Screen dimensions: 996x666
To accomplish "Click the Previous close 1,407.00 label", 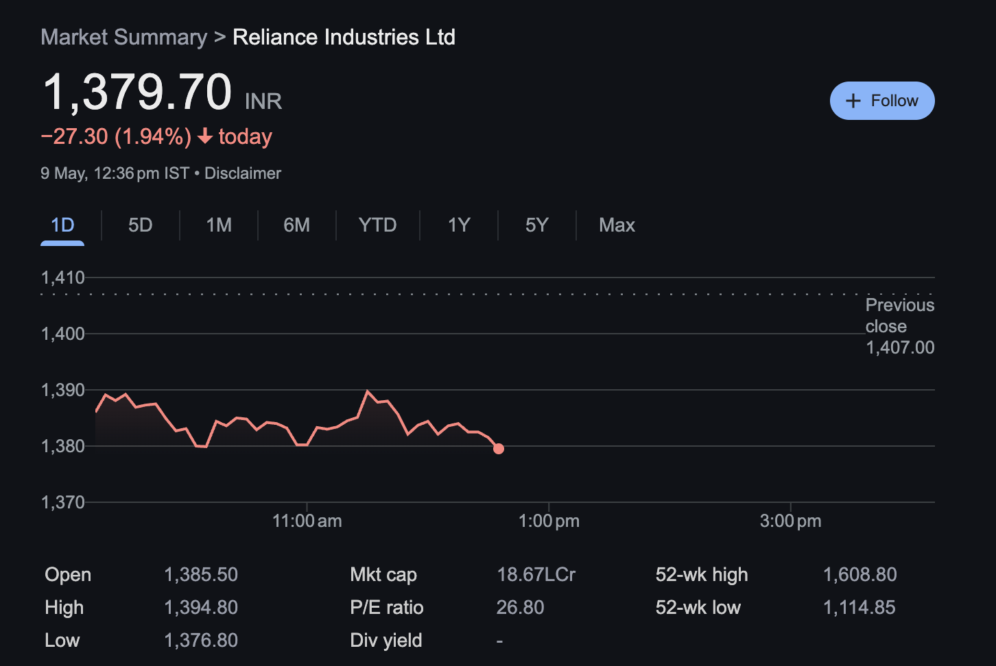I will [x=899, y=326].
